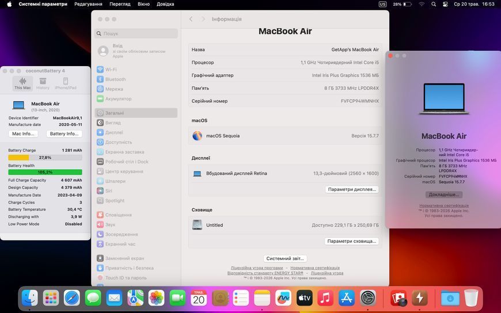Open Calendar showing 20 in Dock
This screenshot has height=313, width=501.
coord(199,297)
